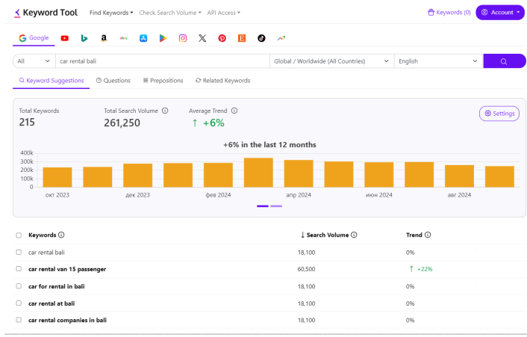The image size is (527, 337).
Task: Check the car rental van 15 passenger row
Action: (x=19, y=269)
